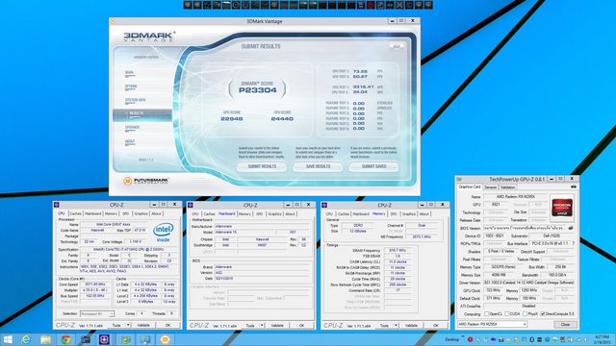
Task: Enable the OpenCL checkbox in GPU-Z
Action: coord(487,314)
